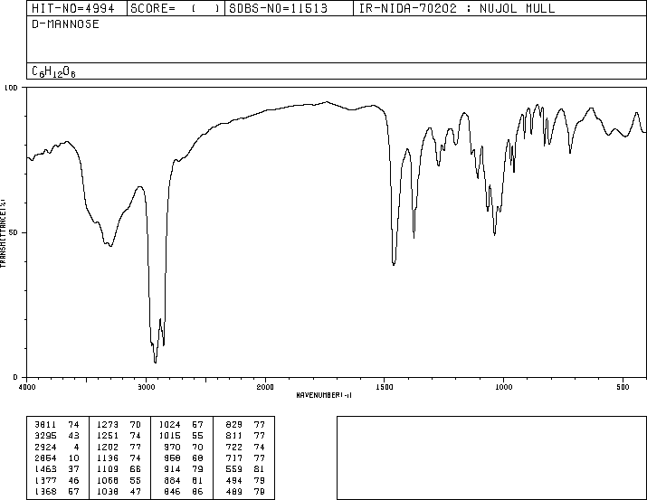
Task: Click the 1038 peak table entry
Action: (108, 491)
